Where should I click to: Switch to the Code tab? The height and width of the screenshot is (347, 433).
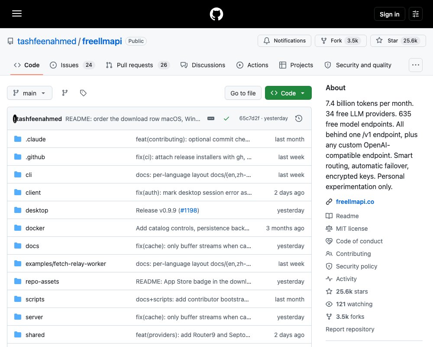point(26,65)
